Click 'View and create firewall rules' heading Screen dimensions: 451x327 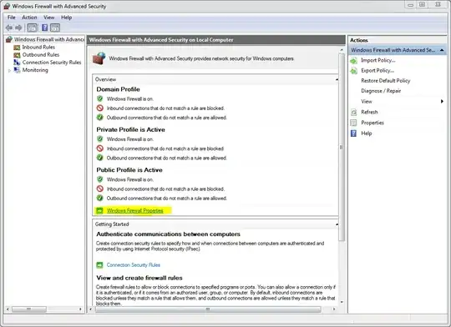(x=139, y=278)
